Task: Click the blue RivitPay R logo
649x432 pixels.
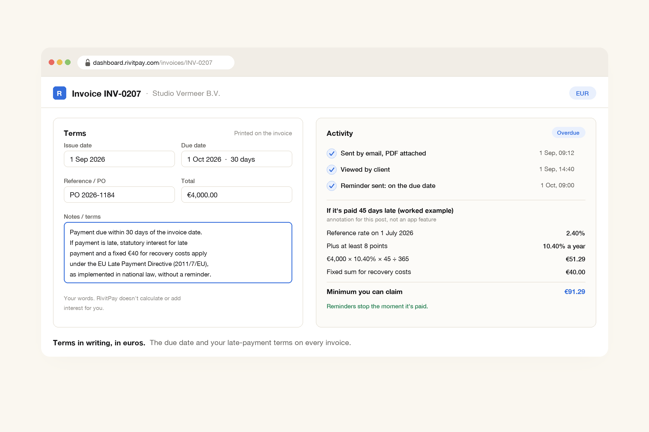Action: (x=59, y=93)
